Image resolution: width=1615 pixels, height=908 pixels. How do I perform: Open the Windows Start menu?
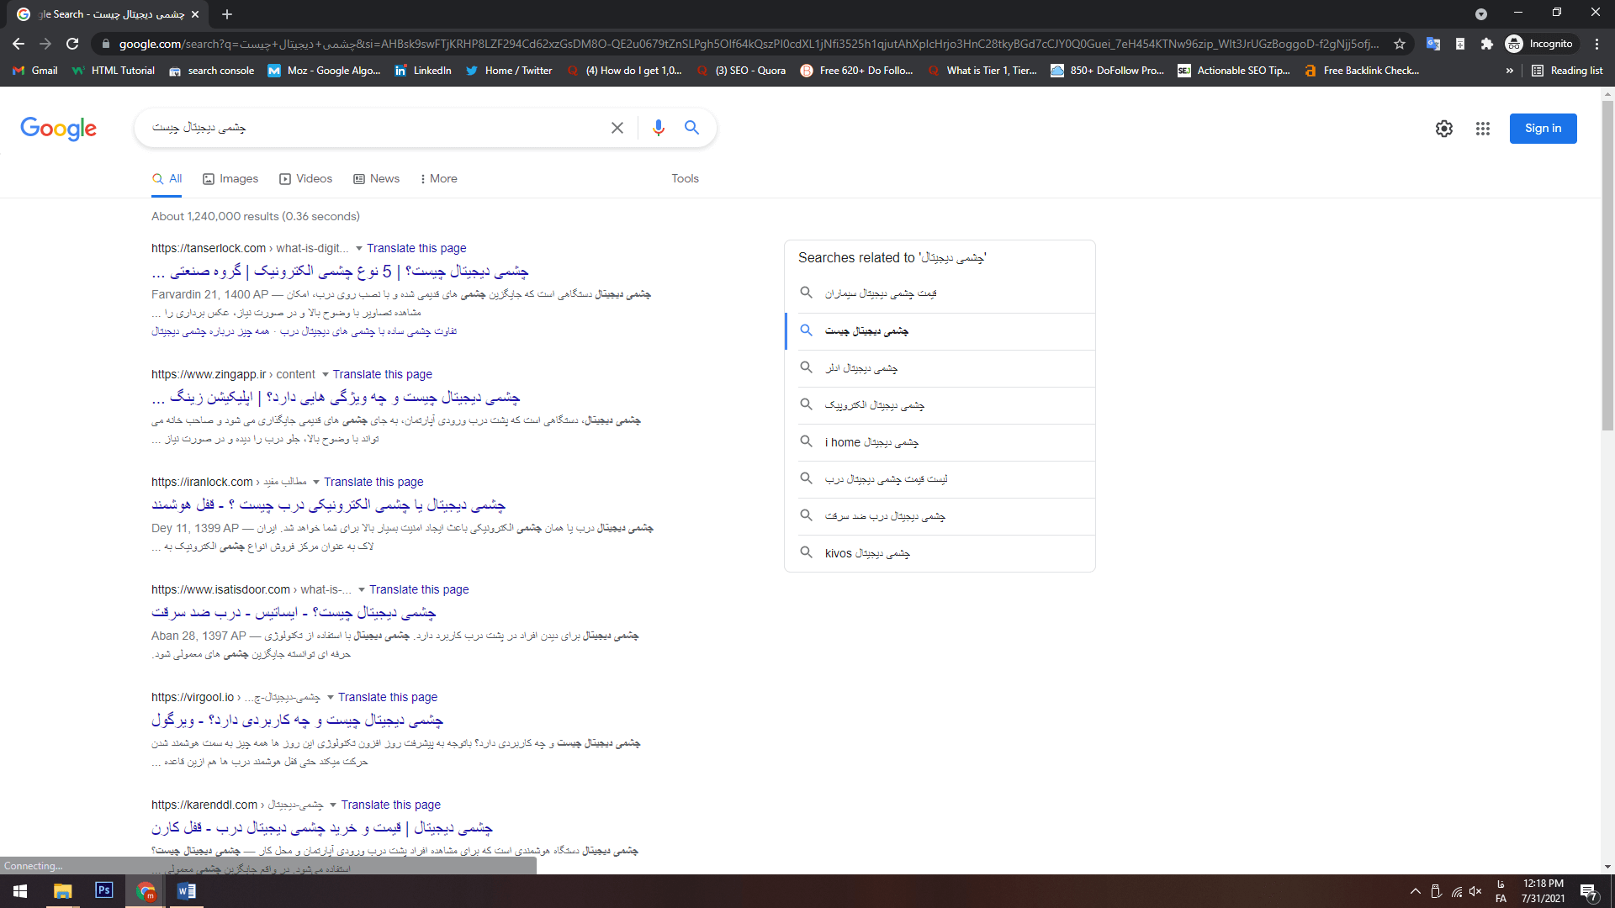[20, 891]
